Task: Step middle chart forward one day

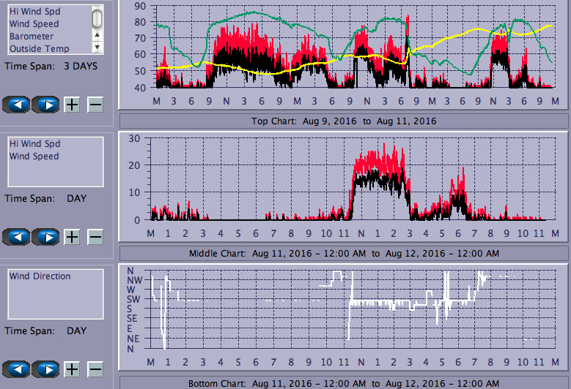Action: [46, 237]
